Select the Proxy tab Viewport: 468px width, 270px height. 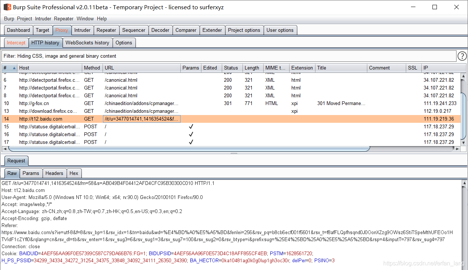click(62, 30)
